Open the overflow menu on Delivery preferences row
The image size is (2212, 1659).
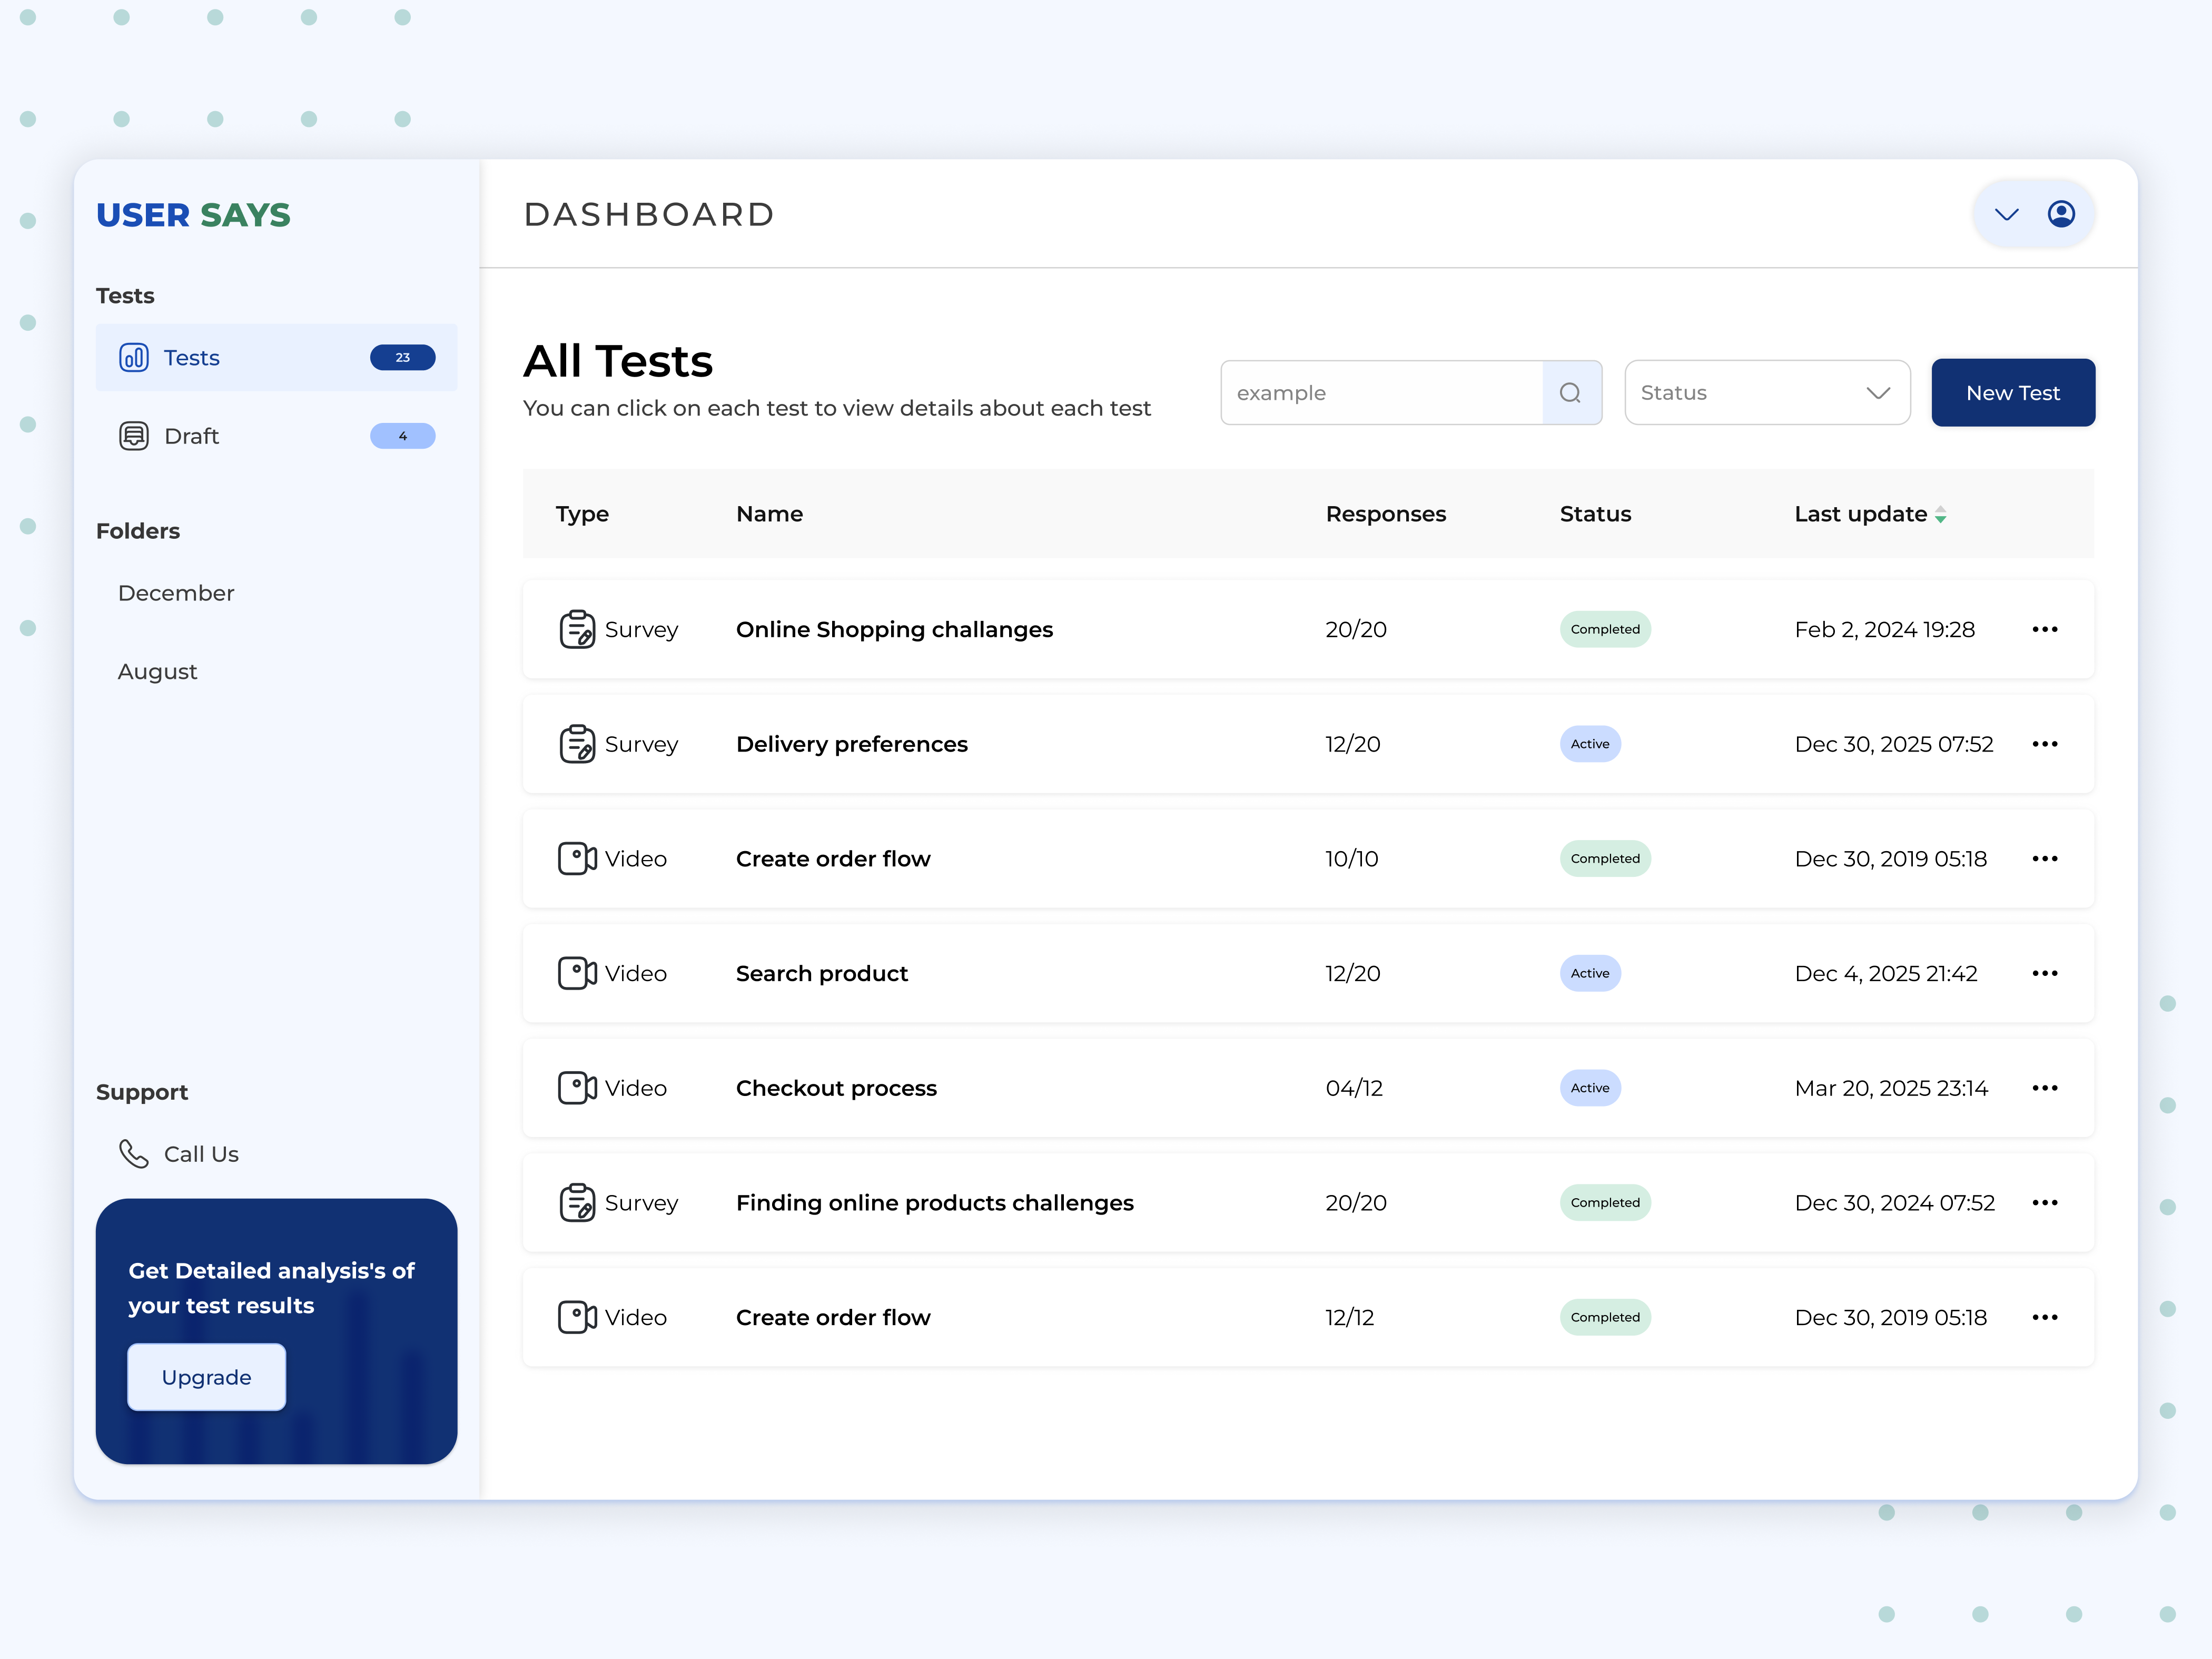(2045, 743)
